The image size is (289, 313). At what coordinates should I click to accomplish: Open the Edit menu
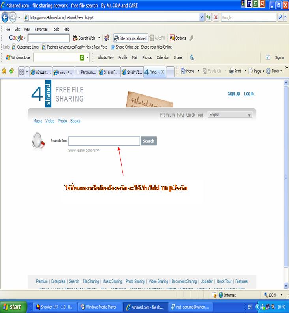pyautogui.click(x=17, y=29)
